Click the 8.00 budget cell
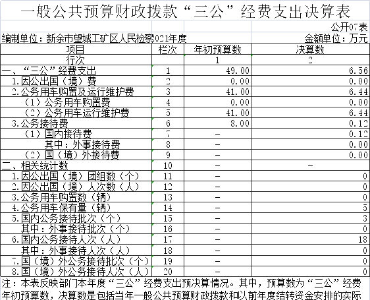 (x=217, y=123)
